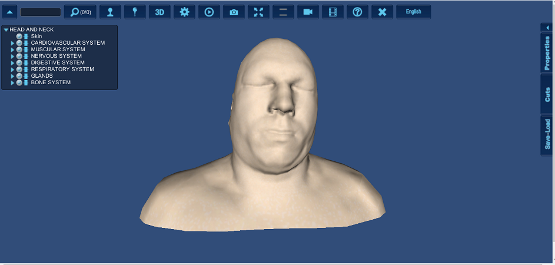The width and height of the screenshot is (555, 265).
Task: Click the stamp-shaped toolbar icon
Action: 110,12
